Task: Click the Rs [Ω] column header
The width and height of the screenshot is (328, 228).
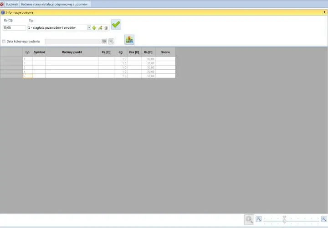Action: (x=106, y=52)
